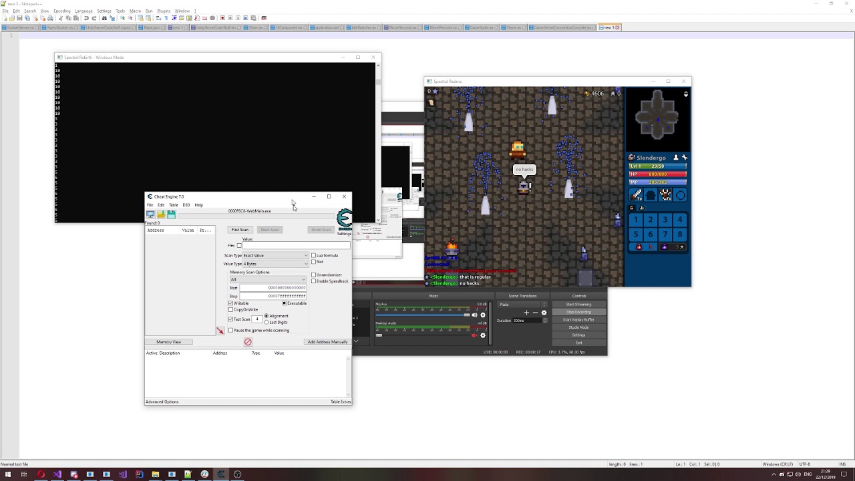This screenshot has width=855, height=481.
Task: Click the spell-check ABC icon in Notepad++ toolbar
Action: [x=263, y=18]
